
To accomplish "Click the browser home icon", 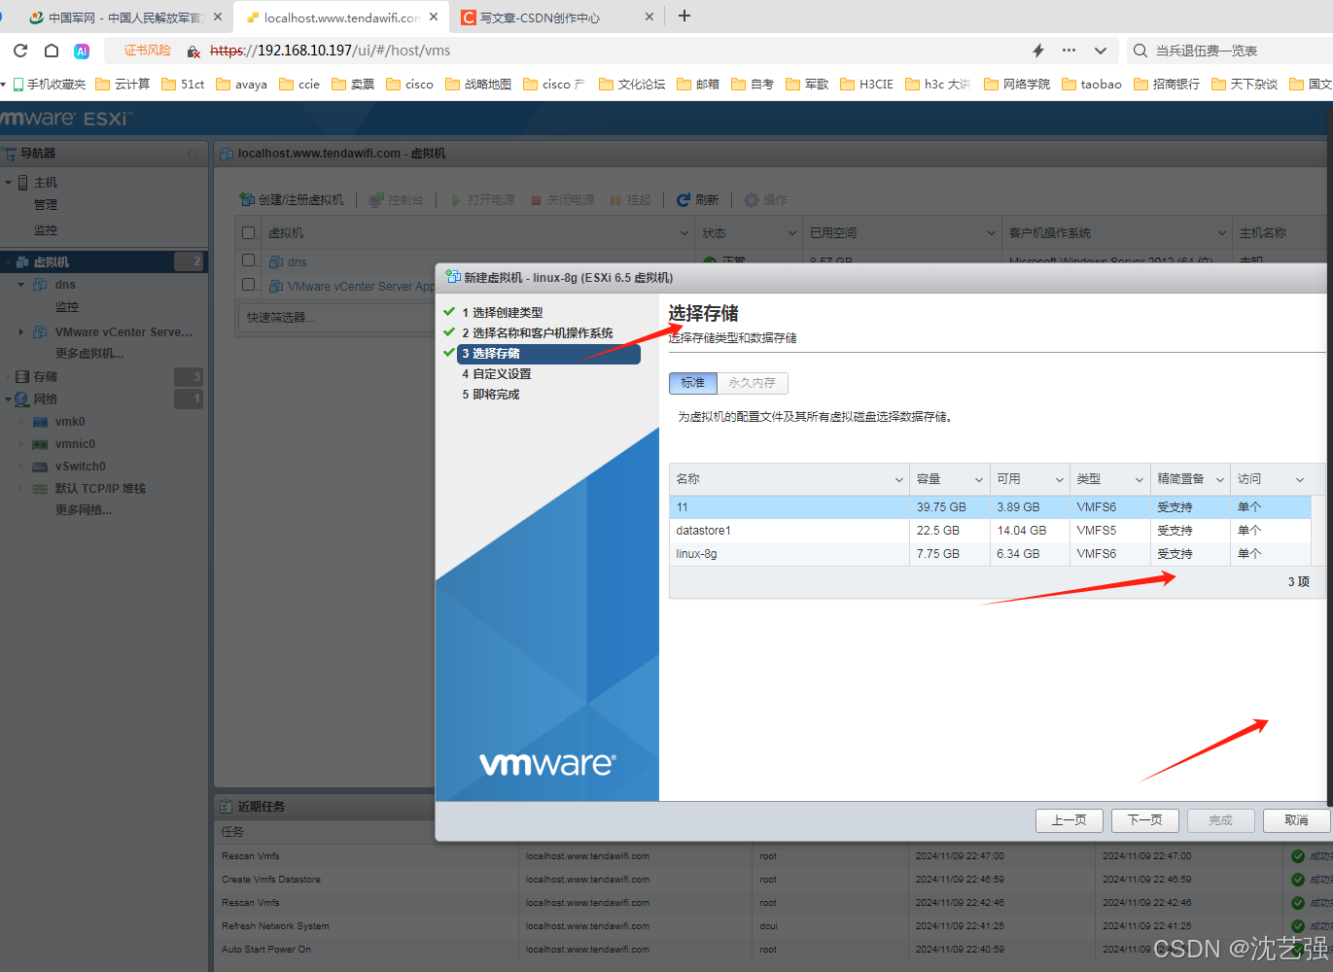I will coord(52,51).
